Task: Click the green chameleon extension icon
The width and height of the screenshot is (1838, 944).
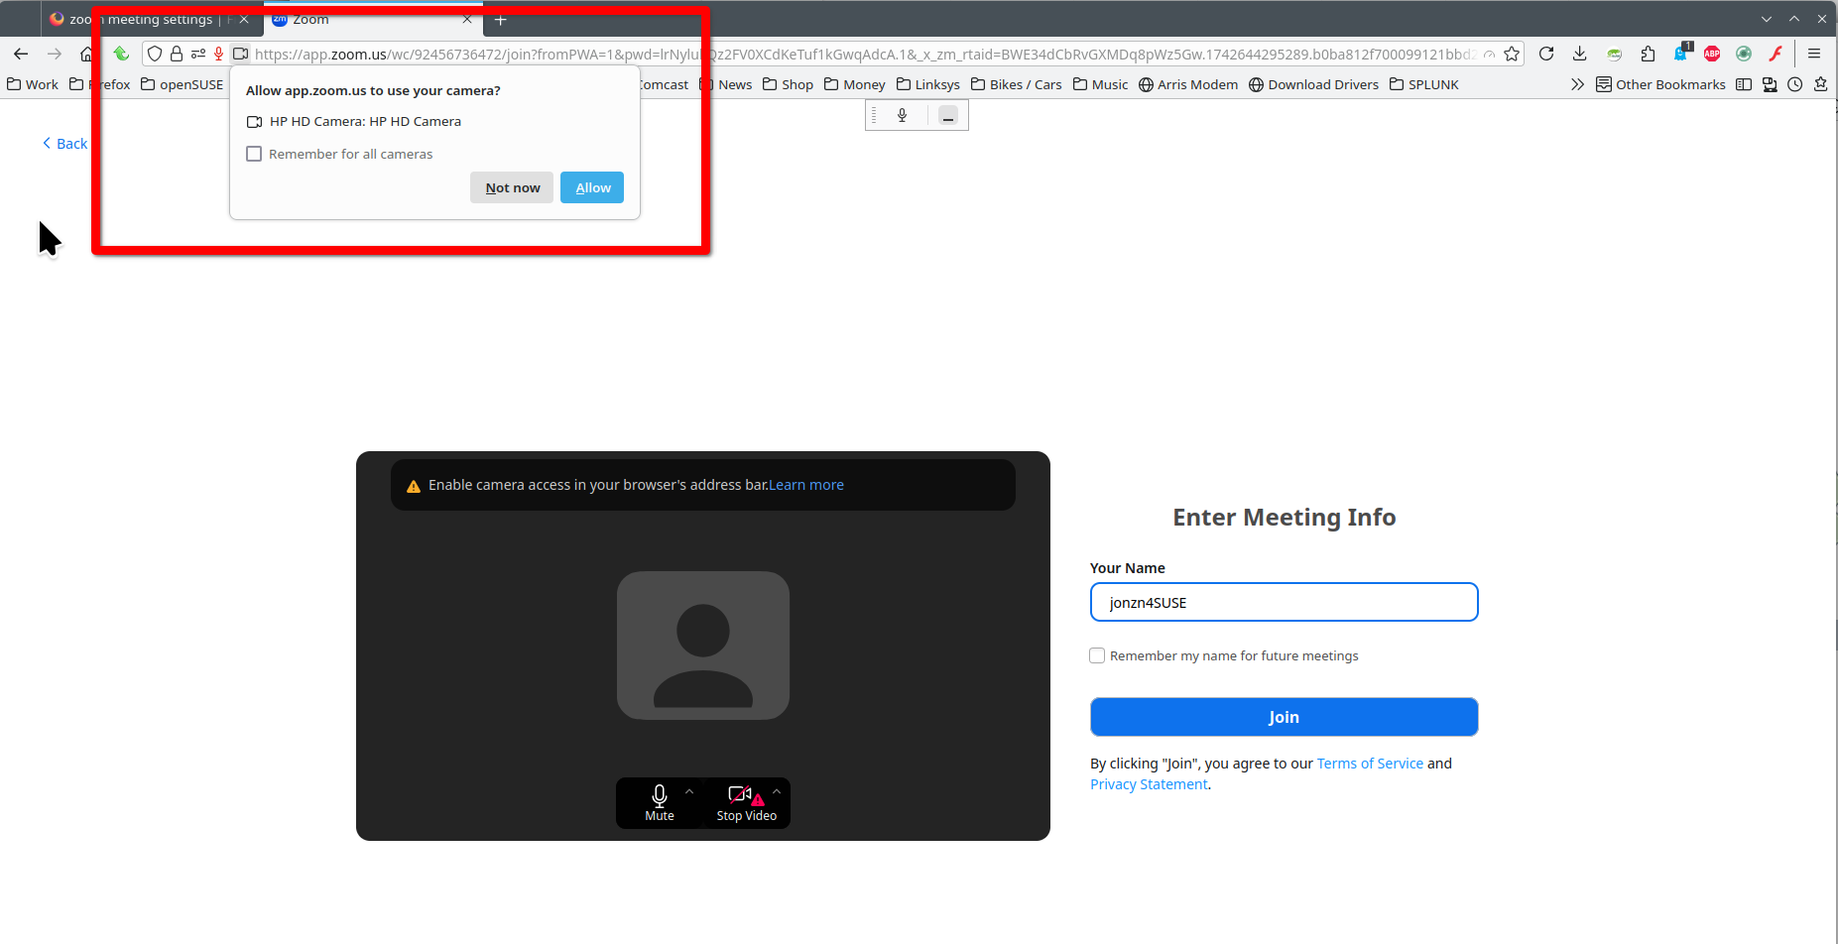Action: coord(1615,54)
